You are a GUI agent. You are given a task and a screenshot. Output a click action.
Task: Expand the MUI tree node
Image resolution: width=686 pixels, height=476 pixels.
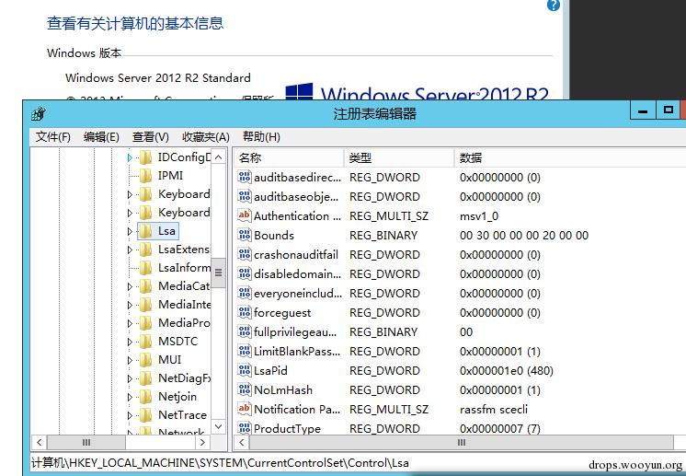130,360
